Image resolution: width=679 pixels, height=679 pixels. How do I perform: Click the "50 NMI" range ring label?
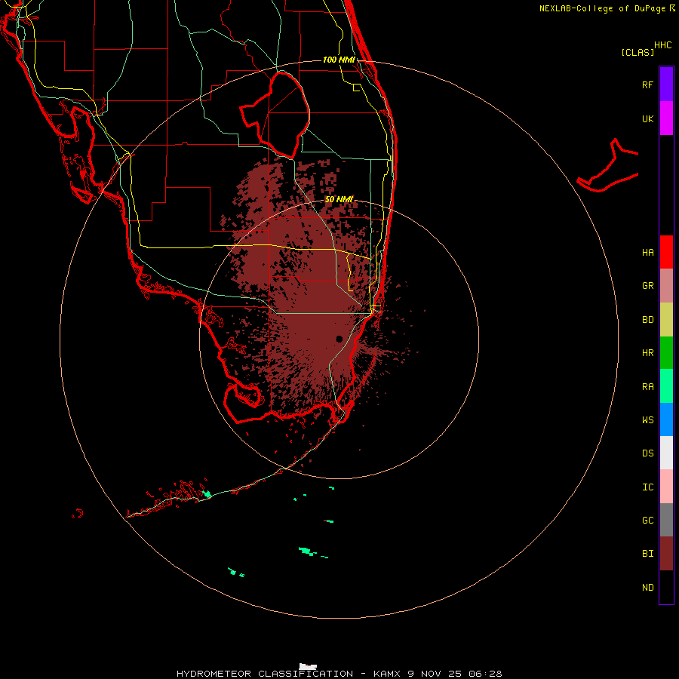click(x=339, y=199)
